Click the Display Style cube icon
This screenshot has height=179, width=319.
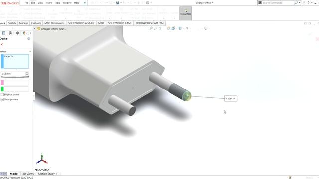coord(180,28)
